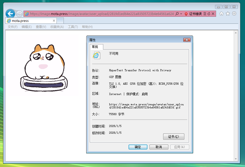Click the browser Back arrow button
Image resolution: width=245 pixels, height=167 pixels.
tap(10, 14)
